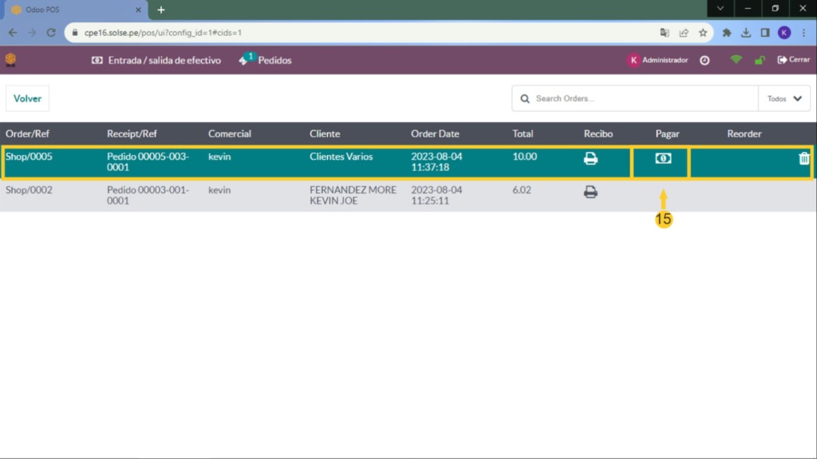
Task: Bookmark this page with star icon
Action: 703,33
